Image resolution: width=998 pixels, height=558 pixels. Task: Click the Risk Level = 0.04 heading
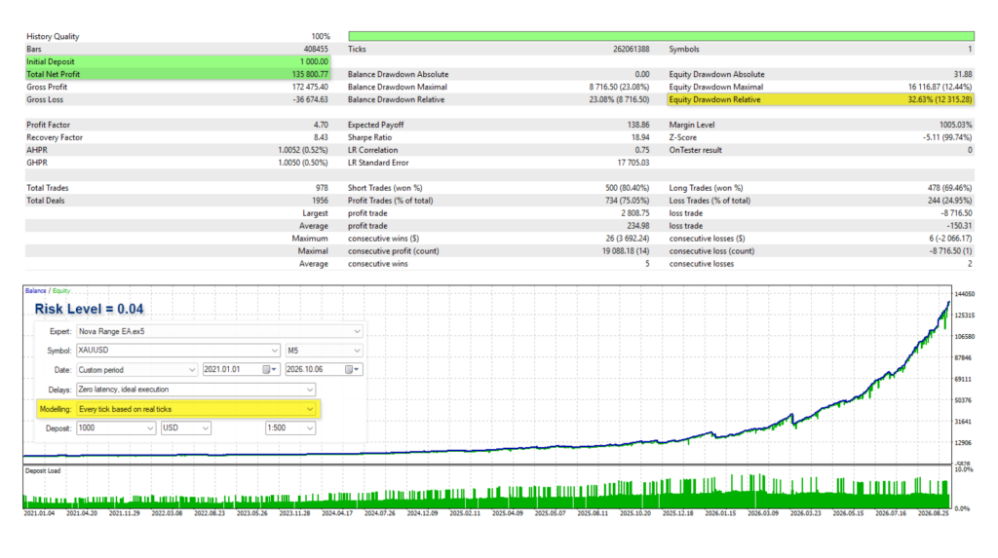tap(89, 310)
